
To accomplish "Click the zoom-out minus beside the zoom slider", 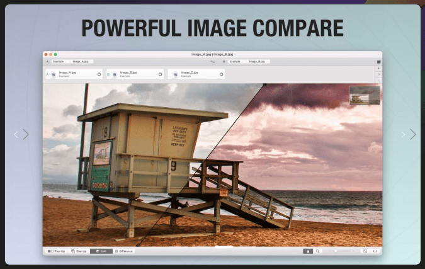I will (x=329, y=251).
